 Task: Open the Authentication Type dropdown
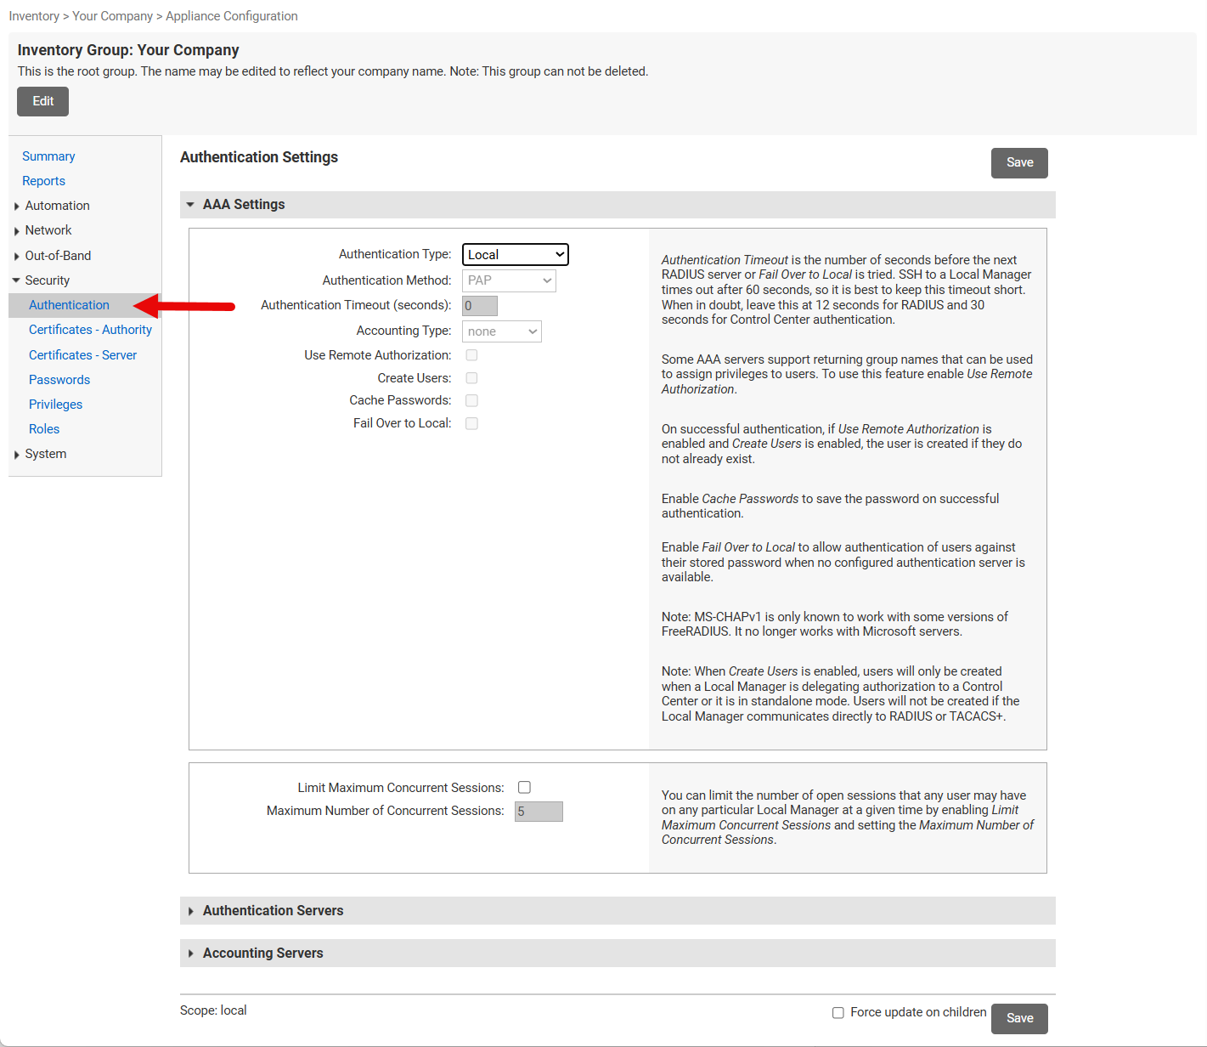515,255
